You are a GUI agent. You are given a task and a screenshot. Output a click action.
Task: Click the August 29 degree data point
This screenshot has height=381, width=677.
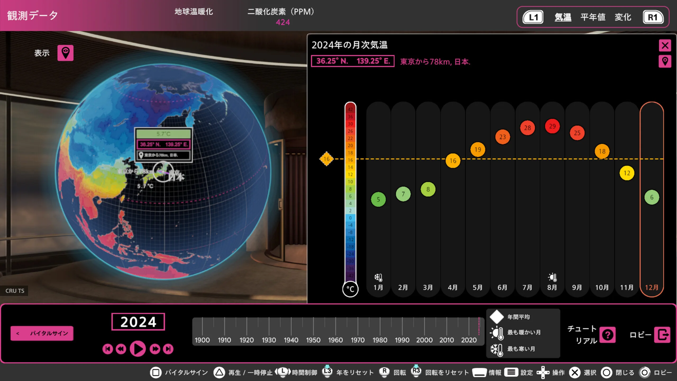pyautogui.click(x=552, y=126)
